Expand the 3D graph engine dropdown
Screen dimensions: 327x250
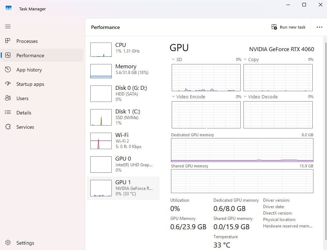click(x=173, y=60)
